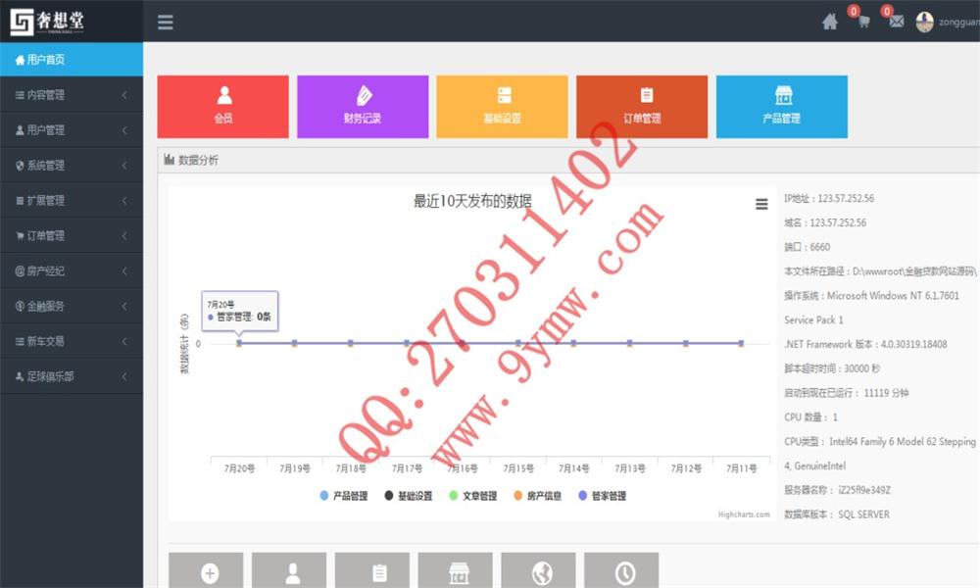Toggle 基础设置 series in chart legend
The width and height of the screenshot is (980, 588).
click(409, 496)
